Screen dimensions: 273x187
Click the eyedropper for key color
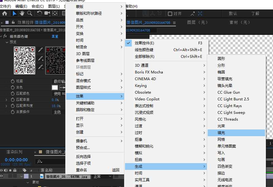pos(40,50)
